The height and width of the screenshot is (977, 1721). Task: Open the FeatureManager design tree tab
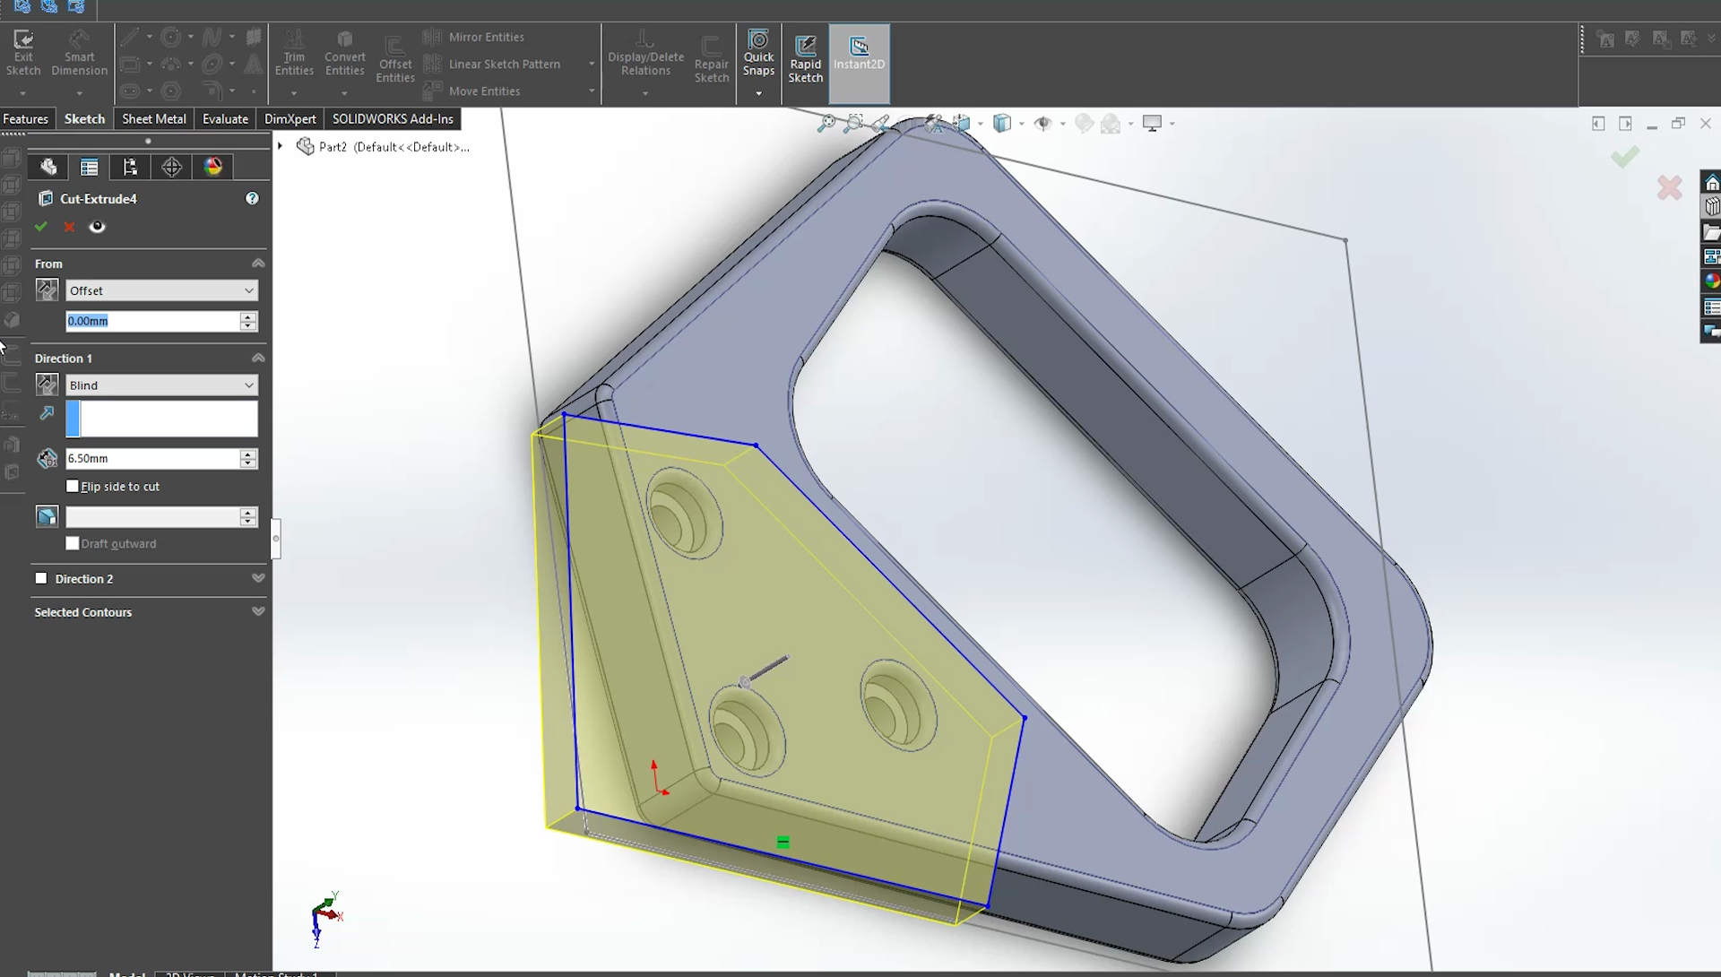click(x=48, y=167)
